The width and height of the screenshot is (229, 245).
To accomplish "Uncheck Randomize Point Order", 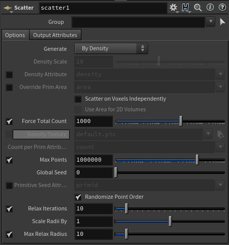I will [x=78, y=197].
